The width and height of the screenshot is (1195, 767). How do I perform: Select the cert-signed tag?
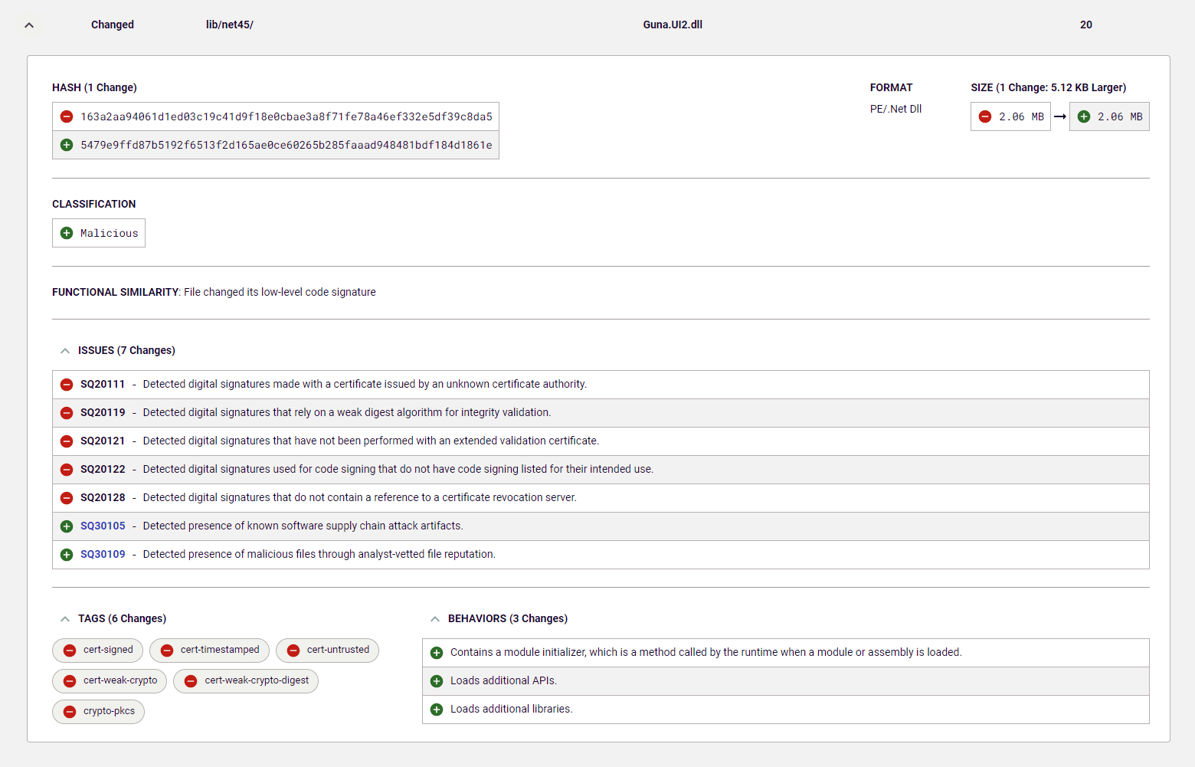98,651
